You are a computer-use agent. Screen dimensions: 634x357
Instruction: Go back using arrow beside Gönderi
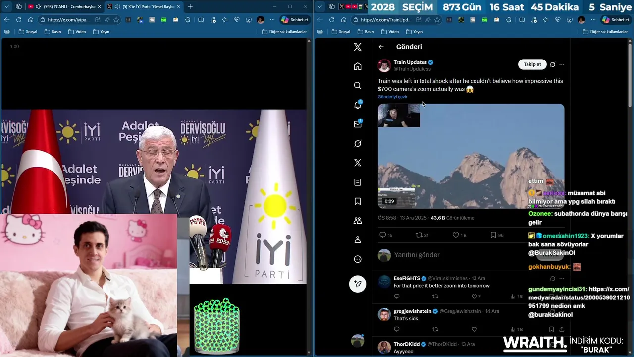tap(381, 47)
